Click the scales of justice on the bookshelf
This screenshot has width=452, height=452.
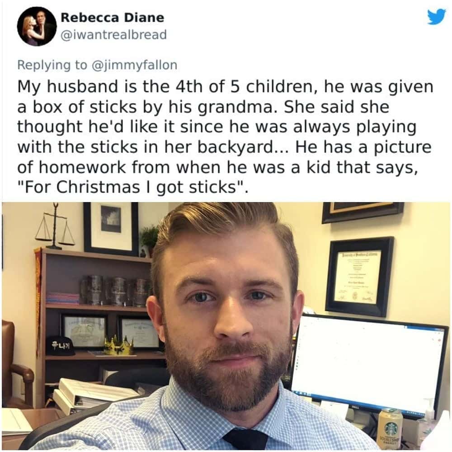point(55,226)
